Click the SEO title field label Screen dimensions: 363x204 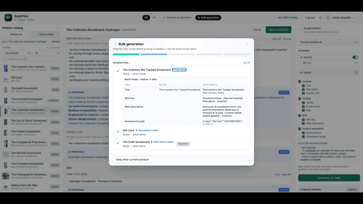coord(129,98)
